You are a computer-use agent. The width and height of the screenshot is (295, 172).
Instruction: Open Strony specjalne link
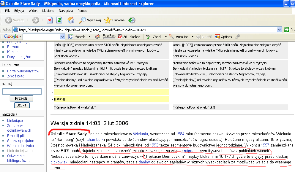coord(20,141)
